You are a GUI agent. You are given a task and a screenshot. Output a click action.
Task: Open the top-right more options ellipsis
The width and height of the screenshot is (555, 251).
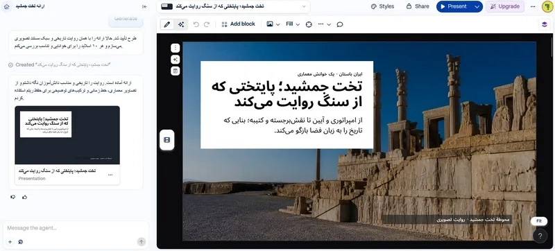[533, 6]
